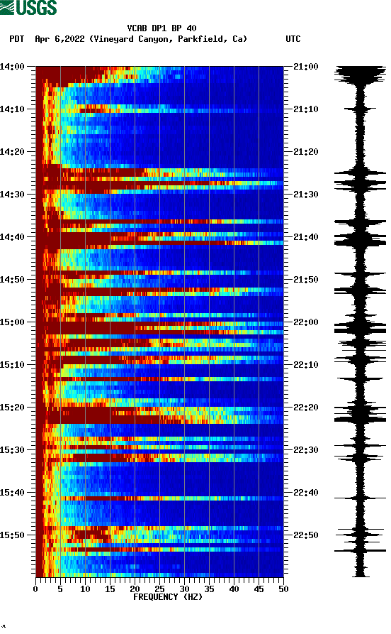
Task: Click the '45' frequency axis tick label
Action: point(259,589)
